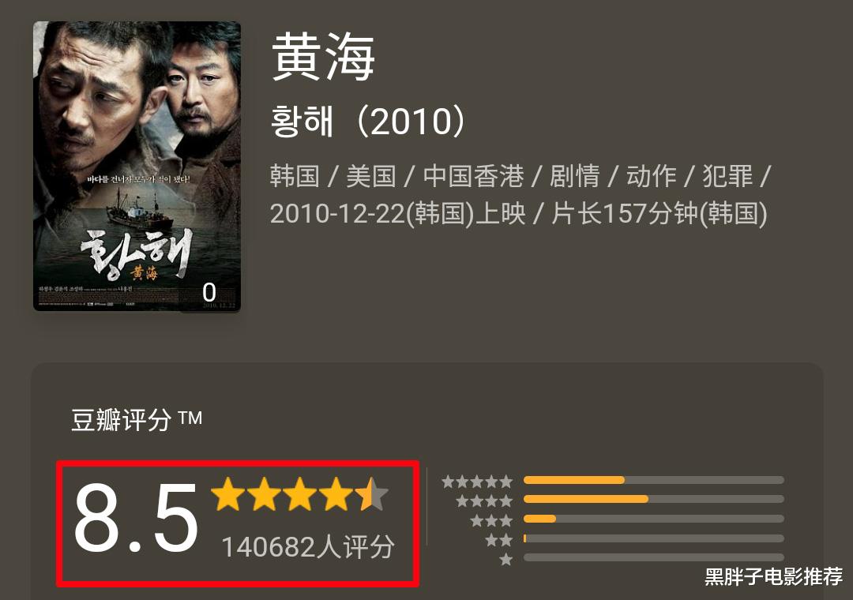
Task: Click the five-star distribution bar
Action: (653, 480)
